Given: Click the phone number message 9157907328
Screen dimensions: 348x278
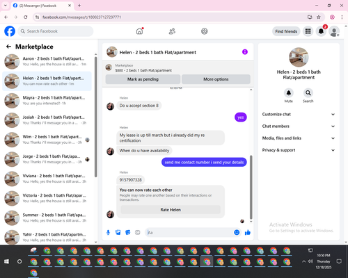Looking at the screenshot, I should [x=130, y=180].
